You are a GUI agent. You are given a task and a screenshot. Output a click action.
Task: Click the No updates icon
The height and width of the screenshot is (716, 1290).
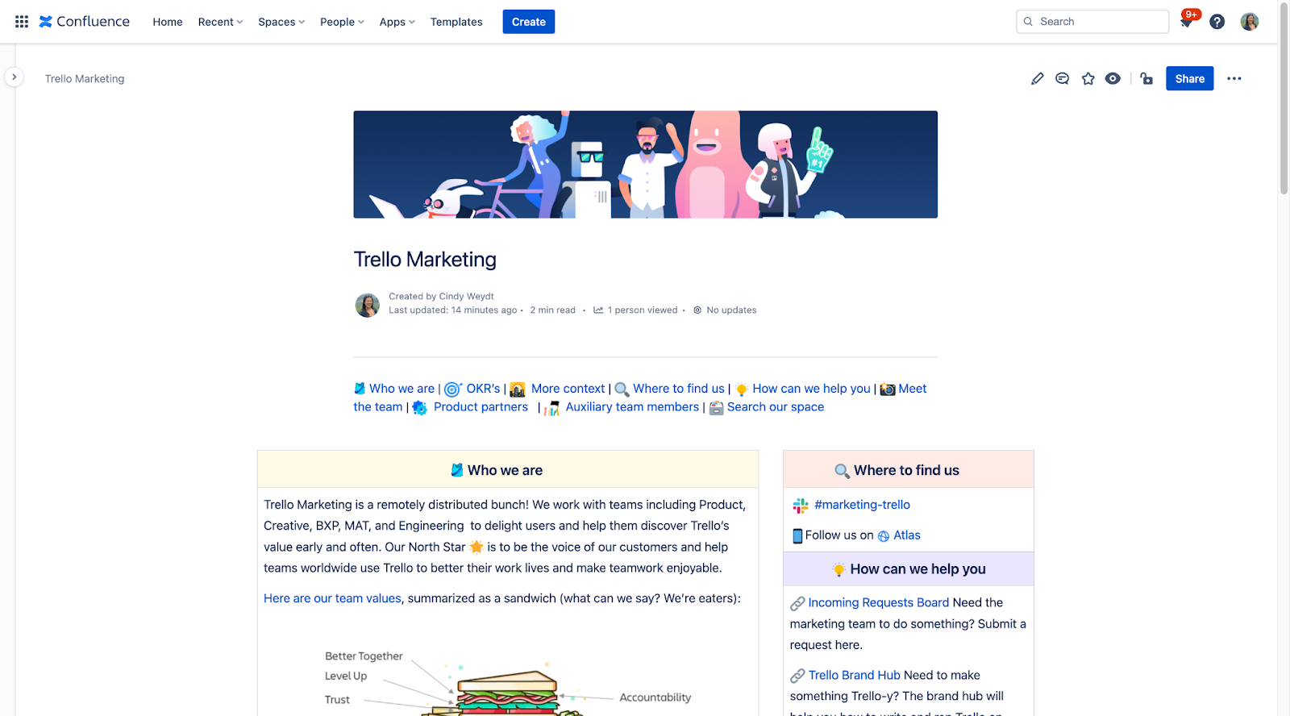point(697,310)
